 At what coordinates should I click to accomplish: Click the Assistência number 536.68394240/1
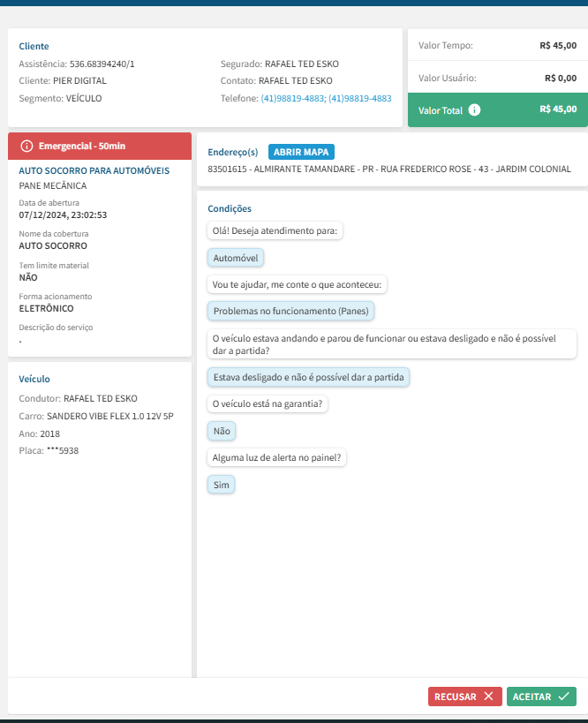[x=102, y=64]
